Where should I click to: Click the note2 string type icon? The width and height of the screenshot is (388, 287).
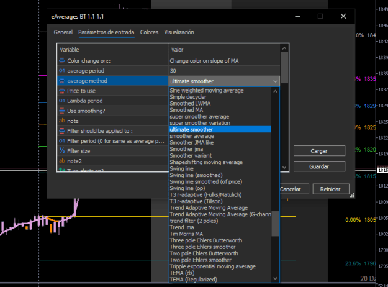(62, 161)
